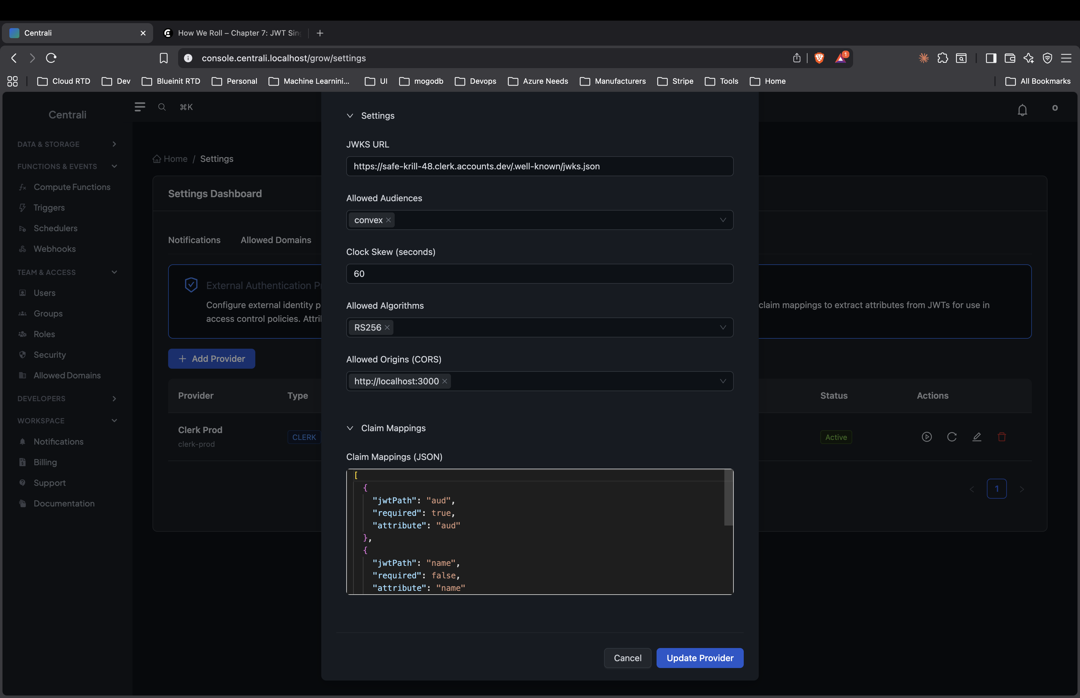Remove the convex audience chip
The width and height of the screenshot is (1080, 698).
point(389,220)
